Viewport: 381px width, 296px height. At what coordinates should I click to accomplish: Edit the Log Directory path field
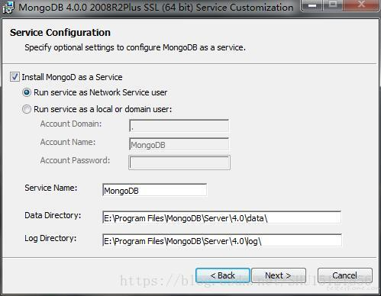point(222,240)
